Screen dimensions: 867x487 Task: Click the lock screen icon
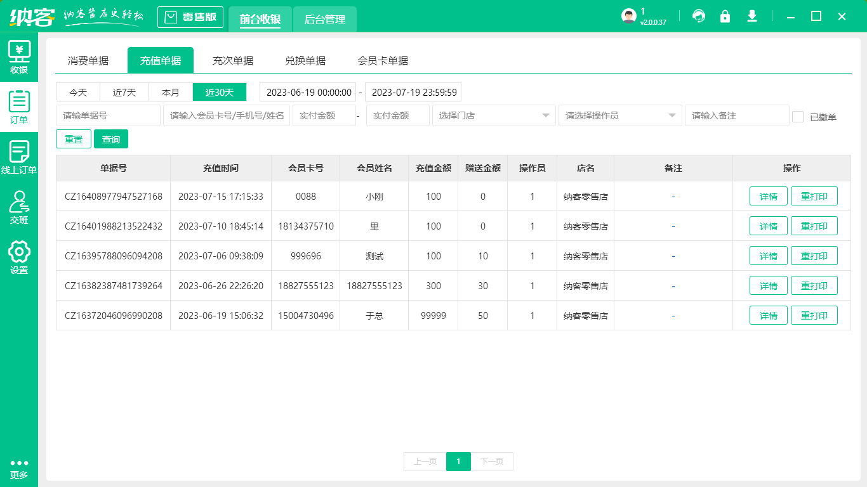725,16
